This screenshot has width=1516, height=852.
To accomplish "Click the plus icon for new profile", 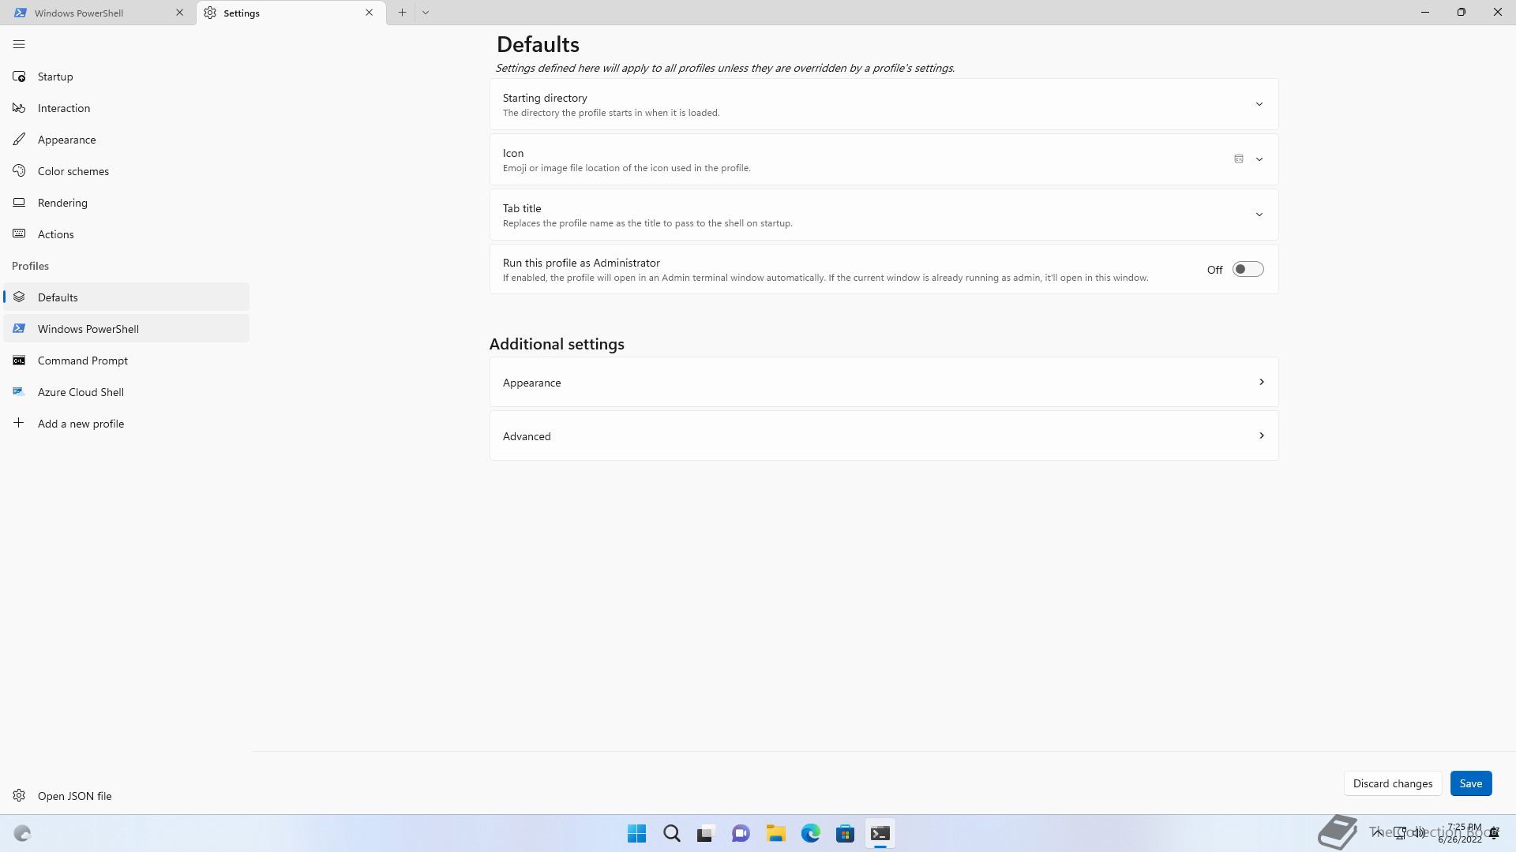I will tap(19, 423).
